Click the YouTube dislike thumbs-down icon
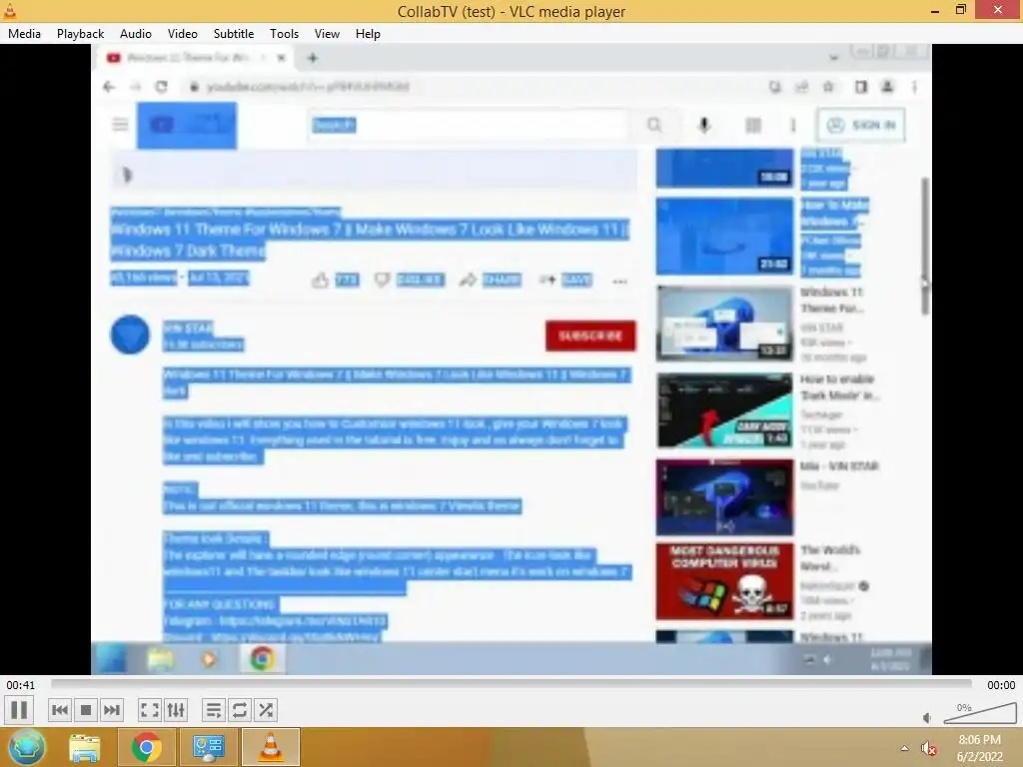 (x=382, y=281)
